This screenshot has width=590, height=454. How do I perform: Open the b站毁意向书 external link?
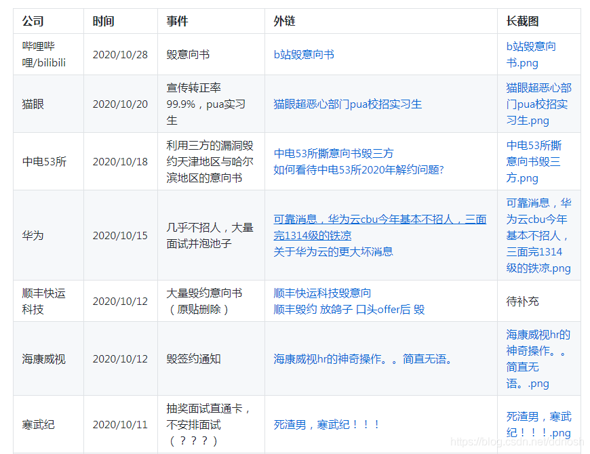pos(304,55)
